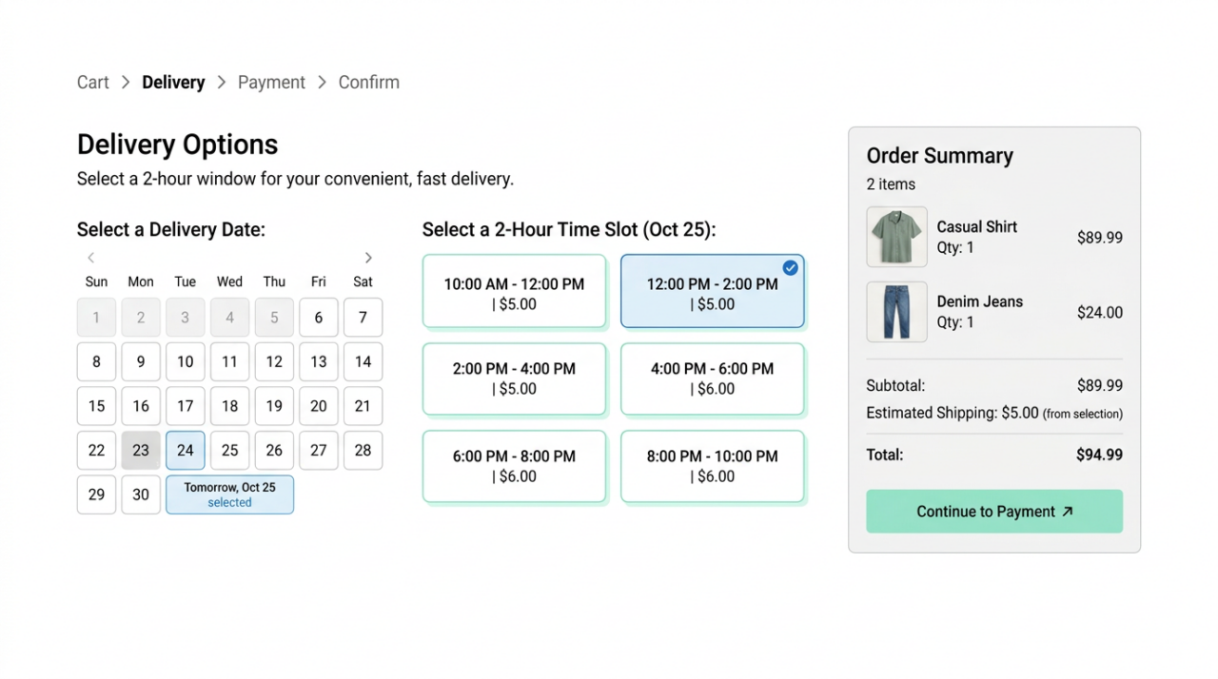This screenshot has height=679, width=1218.
Task: Pick the 6:00 PM - 8:00 PM slot
Action: click(514, 466)
